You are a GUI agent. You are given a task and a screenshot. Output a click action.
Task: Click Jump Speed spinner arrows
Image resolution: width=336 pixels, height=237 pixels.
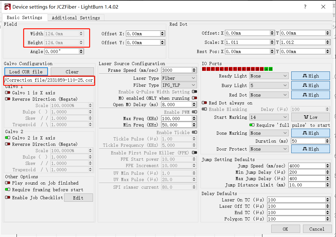click(x=328, y=166)
